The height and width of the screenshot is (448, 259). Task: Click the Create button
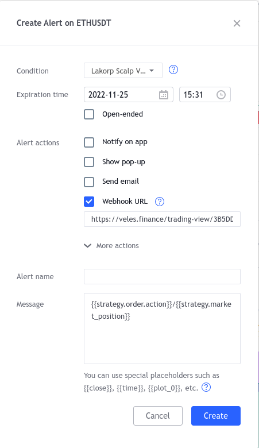(216, 416)
